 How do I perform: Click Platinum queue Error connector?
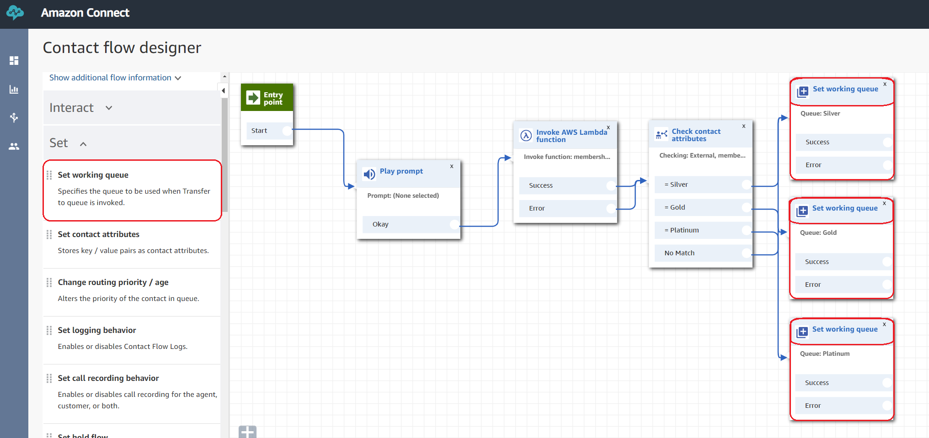click(887, 406)
